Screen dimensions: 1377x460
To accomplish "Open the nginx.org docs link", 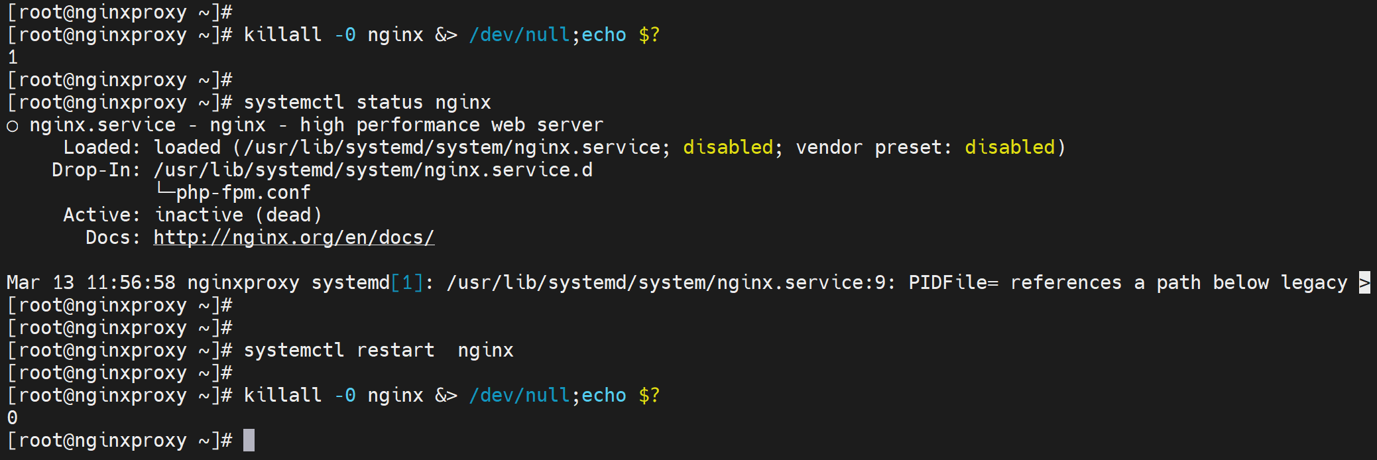I will (294, 237).
